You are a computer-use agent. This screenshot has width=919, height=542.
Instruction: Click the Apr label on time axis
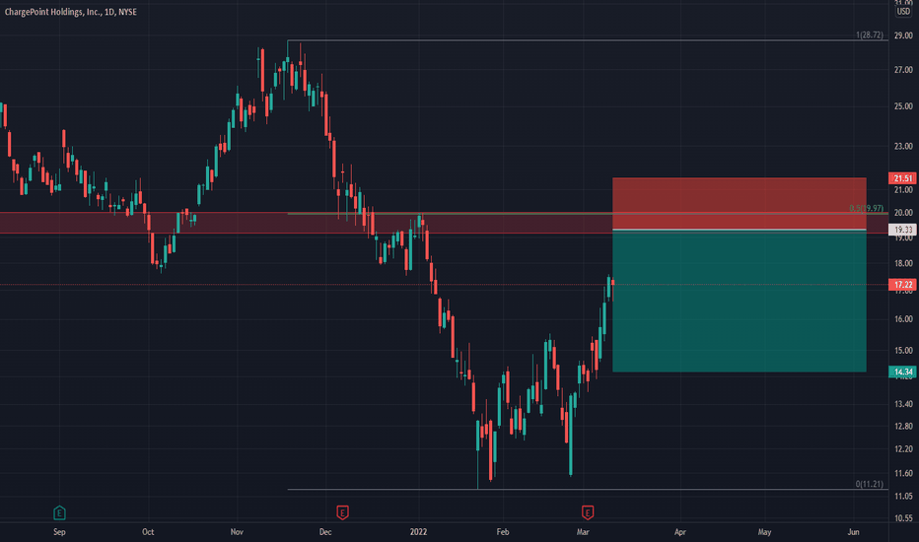(679, 532)
